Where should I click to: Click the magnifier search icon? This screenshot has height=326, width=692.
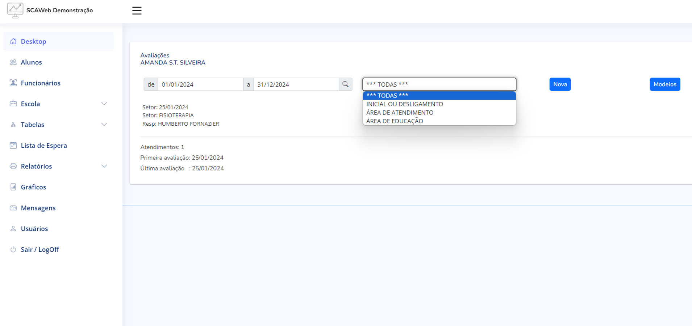click(345, 84)
